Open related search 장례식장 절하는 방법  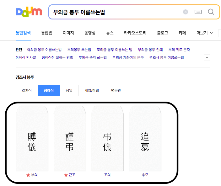[x=57, y=57]
